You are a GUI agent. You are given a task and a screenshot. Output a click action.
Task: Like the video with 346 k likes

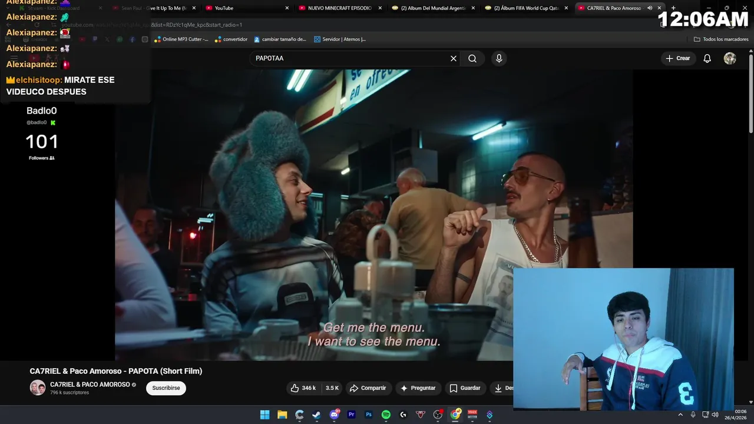click(x=303, y=388)
